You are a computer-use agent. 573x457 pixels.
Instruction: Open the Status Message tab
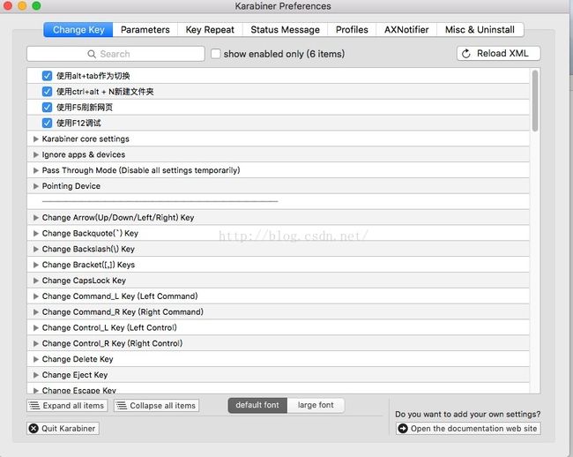285,30
